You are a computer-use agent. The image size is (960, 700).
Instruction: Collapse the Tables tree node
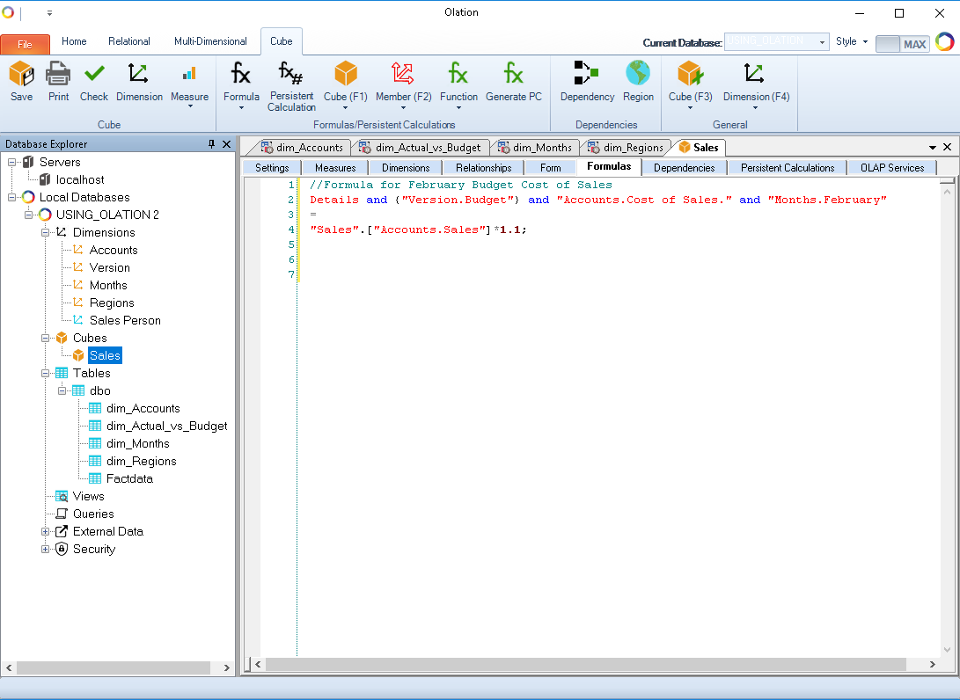[x=45, y=373]
